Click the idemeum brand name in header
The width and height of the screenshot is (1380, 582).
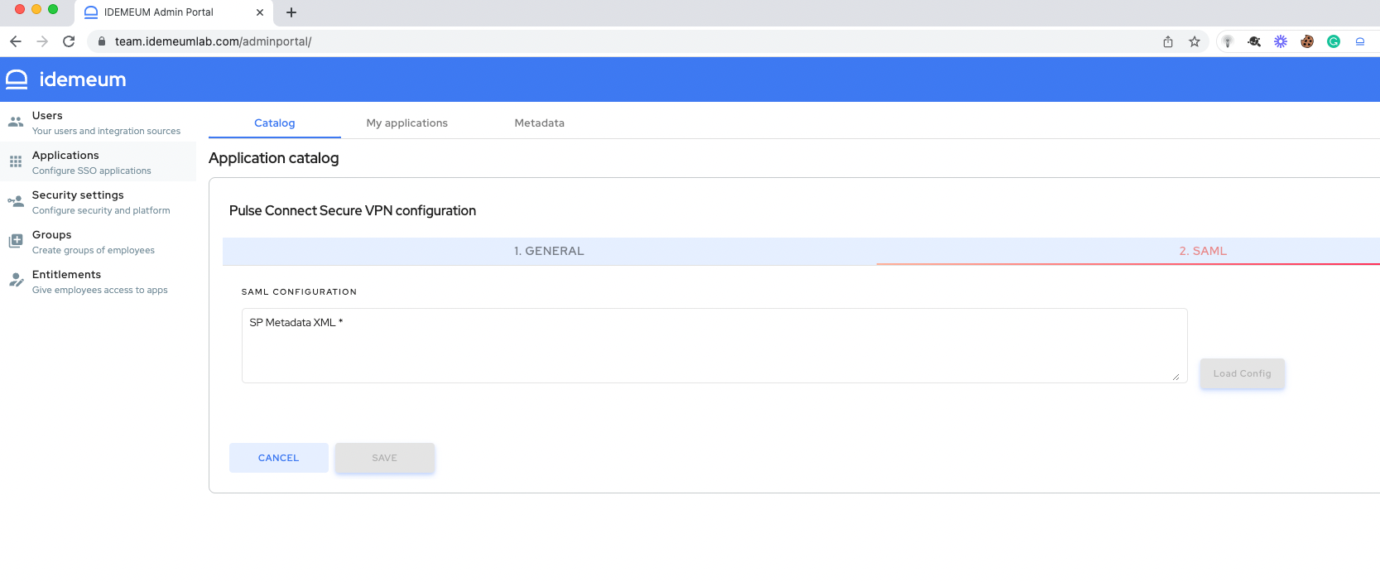point(83,79)
